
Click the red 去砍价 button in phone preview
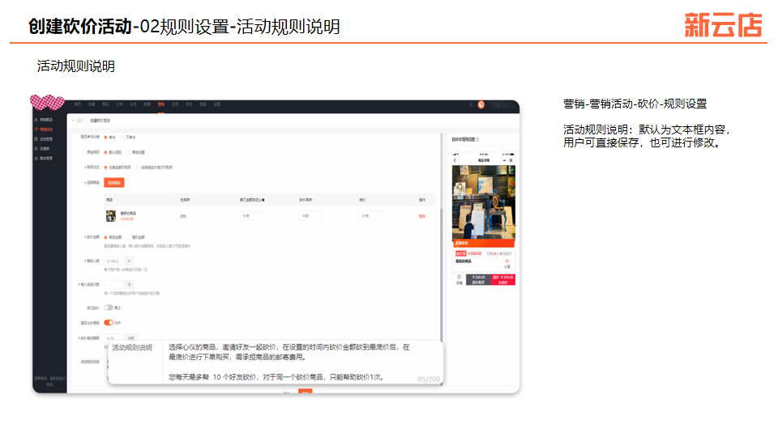(503, 279)
